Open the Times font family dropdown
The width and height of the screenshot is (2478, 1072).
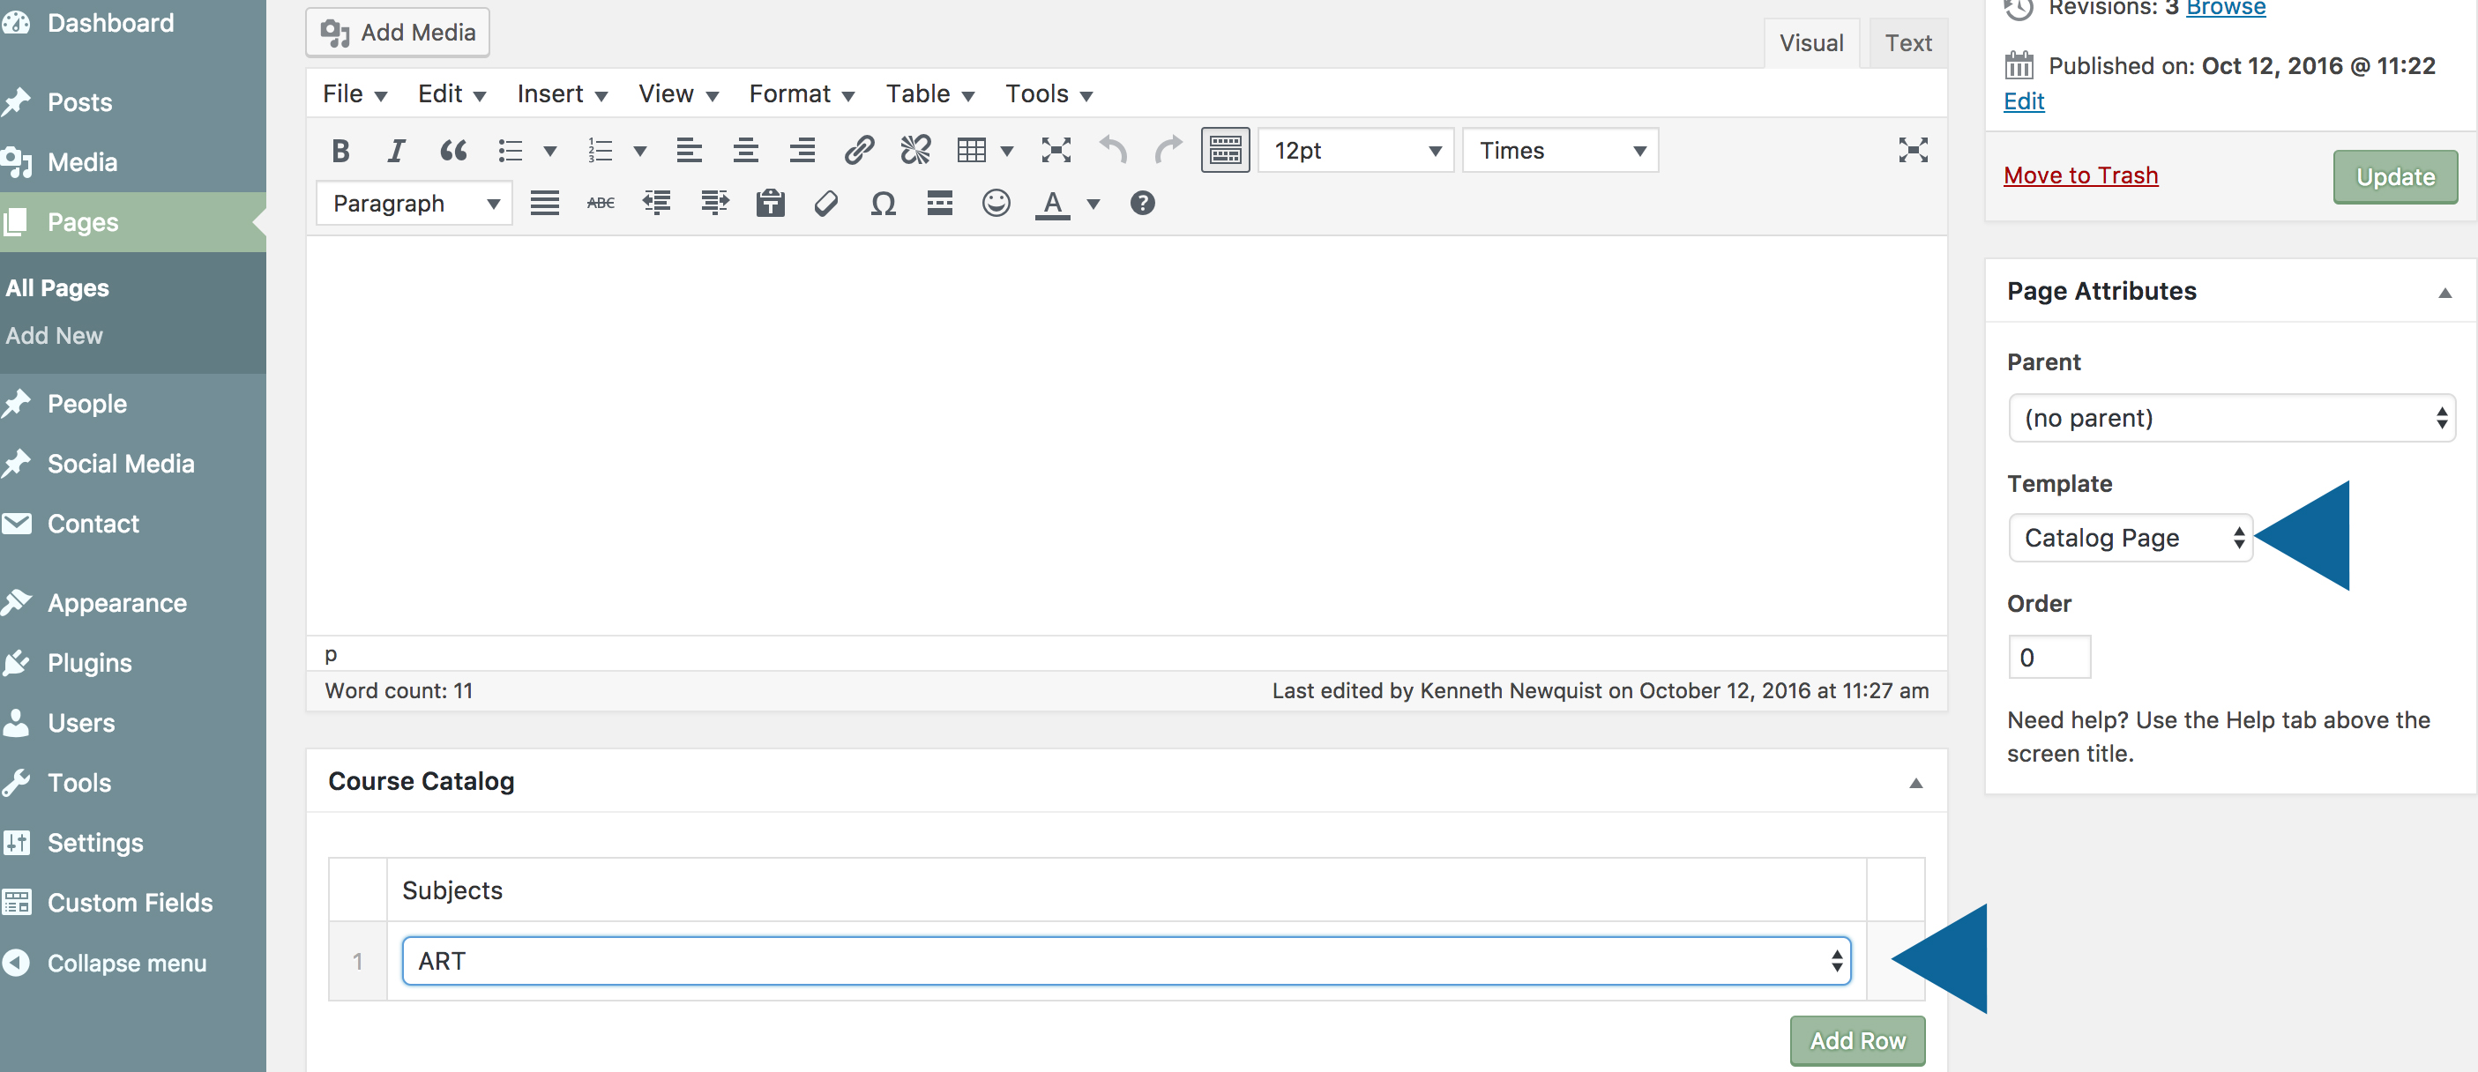(1560, 150)
